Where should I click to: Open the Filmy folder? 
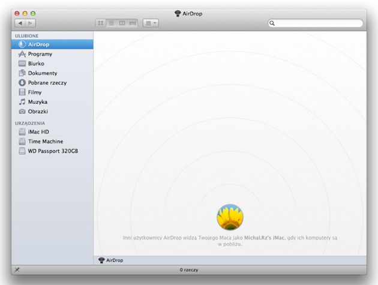[x=52, y=92]
